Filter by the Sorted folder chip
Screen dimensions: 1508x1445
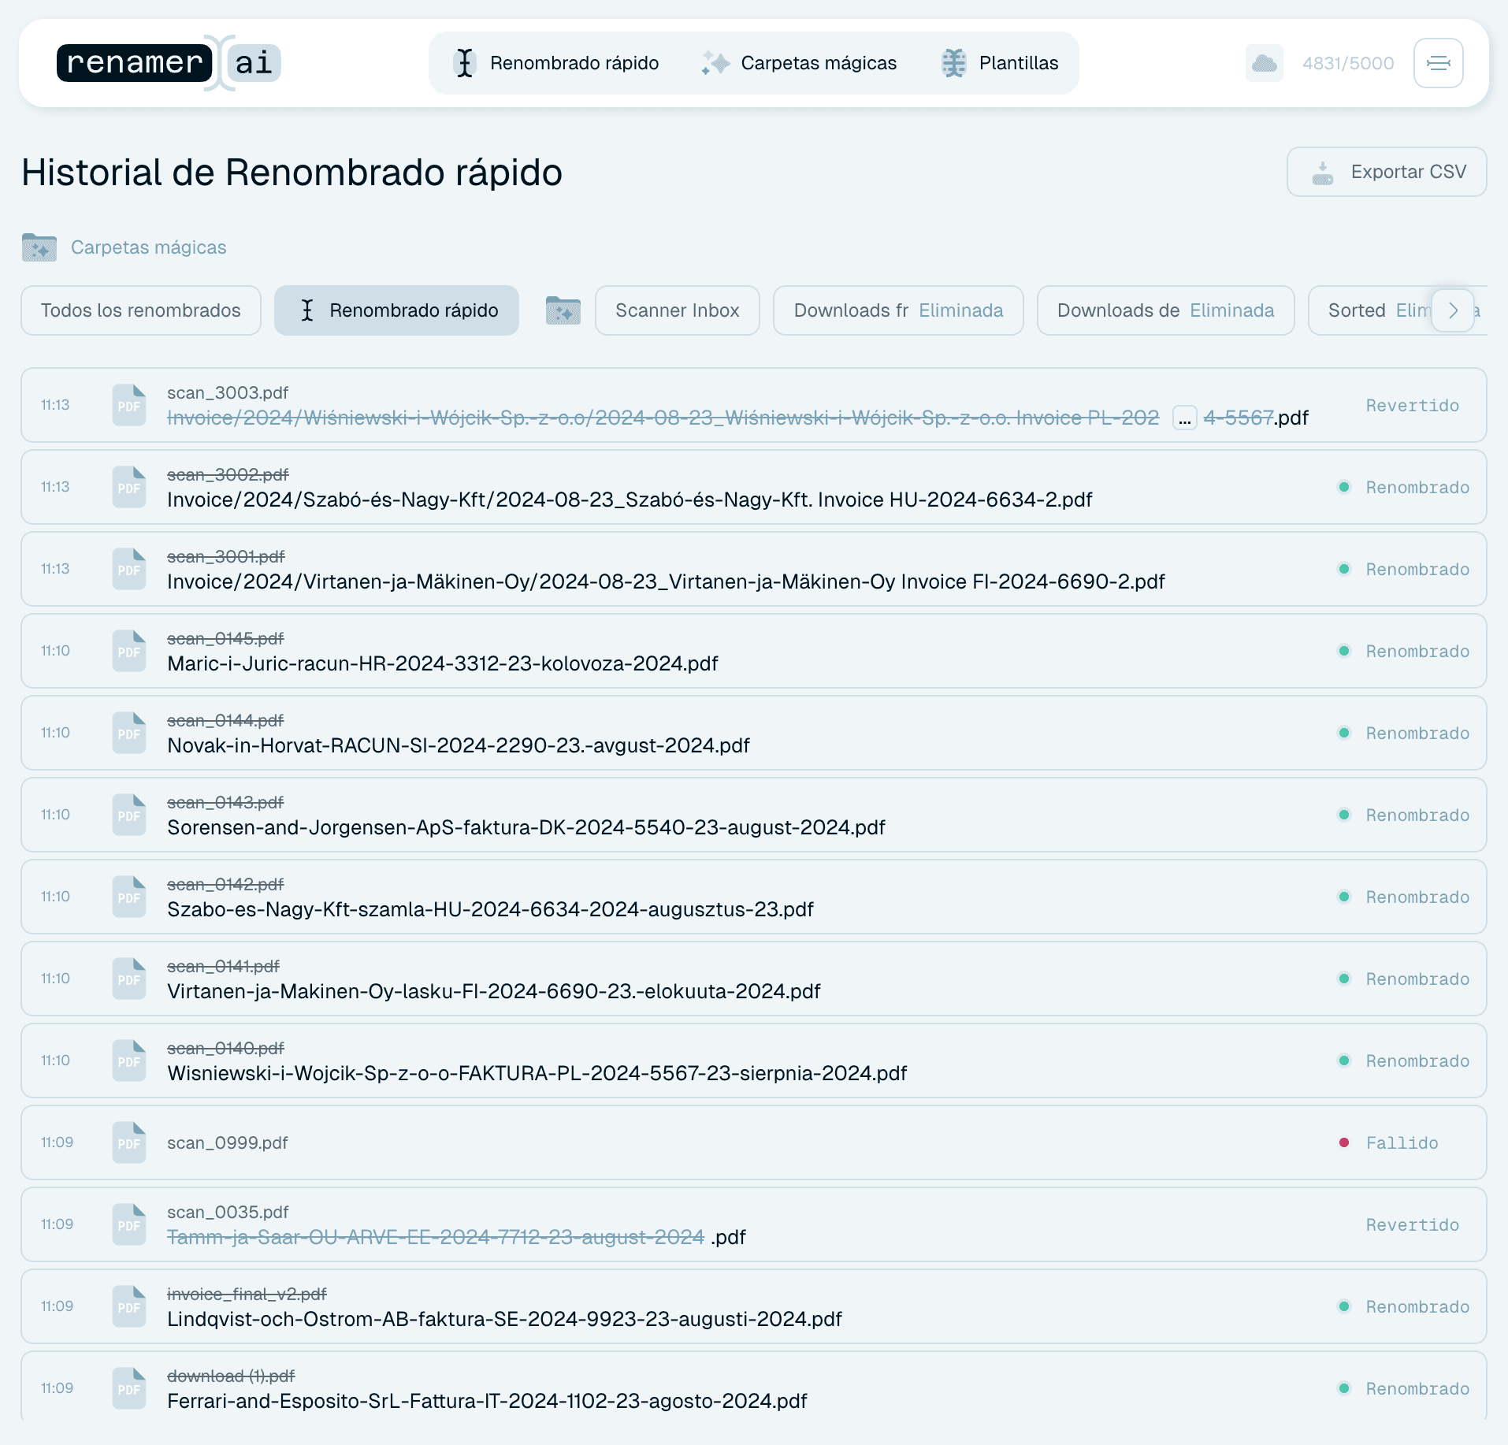point(1369,310)
